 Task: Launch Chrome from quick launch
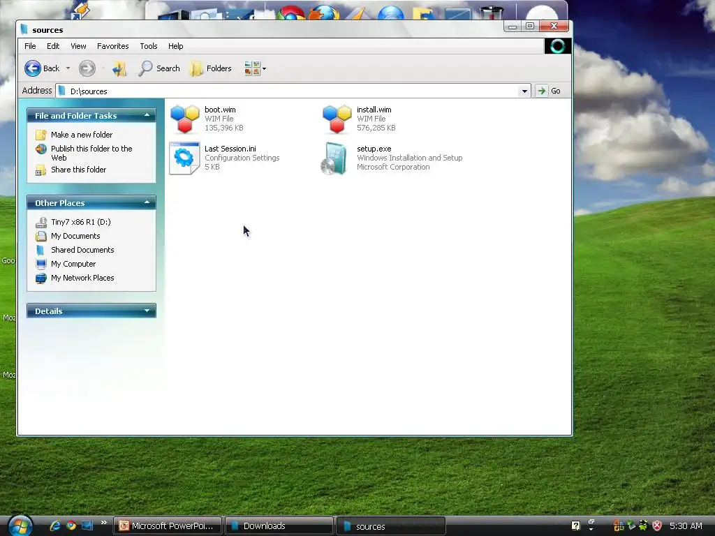(x=71, y=526)
